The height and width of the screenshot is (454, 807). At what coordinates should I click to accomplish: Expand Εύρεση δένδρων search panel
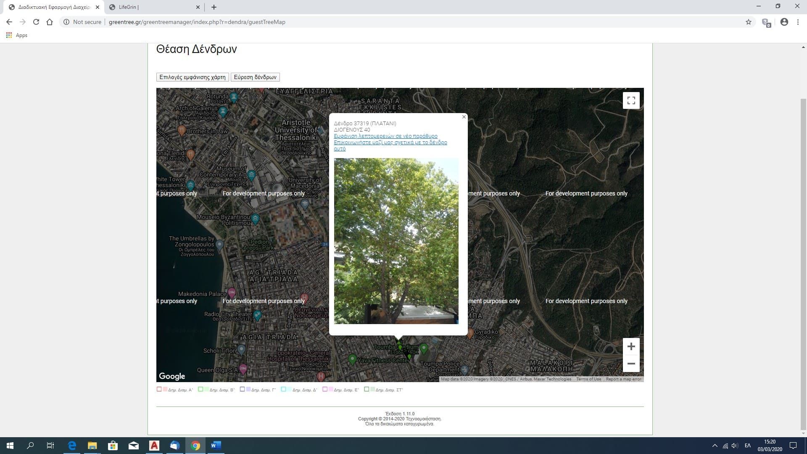(255, 77)
